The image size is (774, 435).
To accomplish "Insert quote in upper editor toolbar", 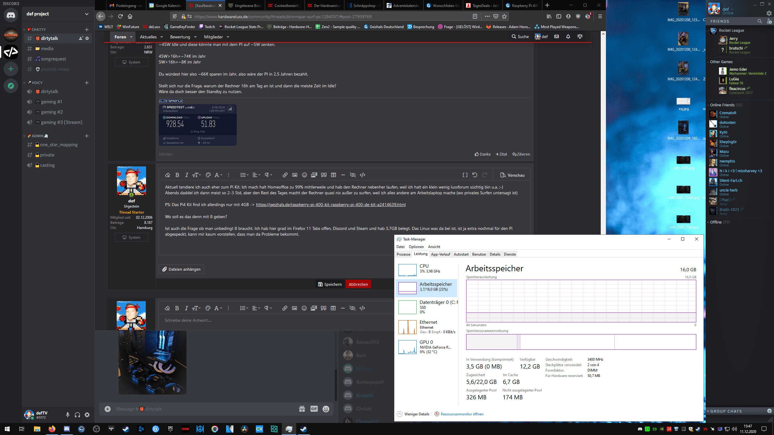I will tap(324, 175).
